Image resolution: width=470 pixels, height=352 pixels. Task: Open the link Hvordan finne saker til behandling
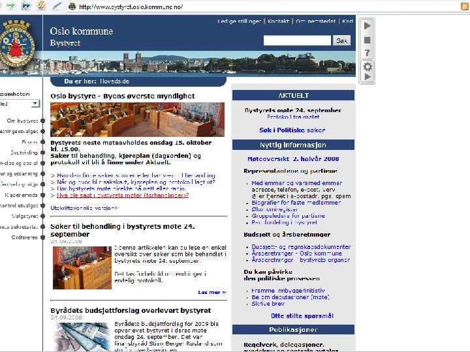tap(136, 175)
